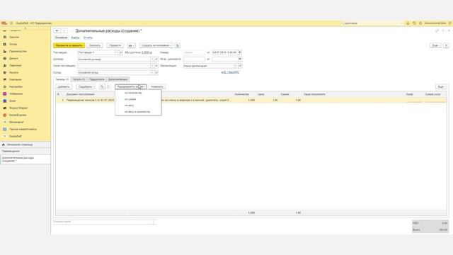Go back with the left arrow button
Screen dimensions: 453x255
[57, 30]
